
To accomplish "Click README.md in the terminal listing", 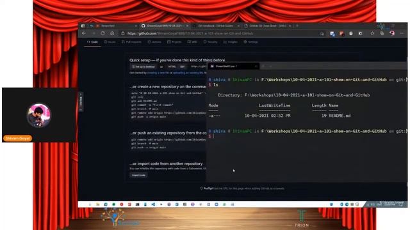I will pos(340,116).
